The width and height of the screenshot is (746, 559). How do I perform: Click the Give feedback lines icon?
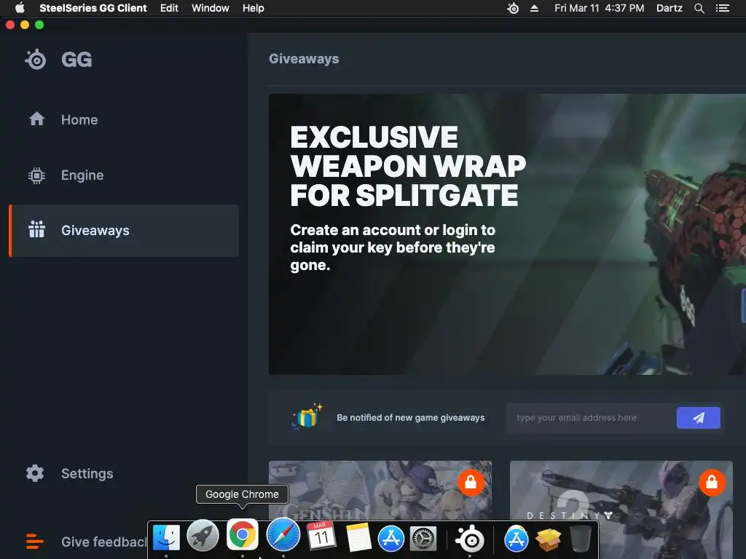(35, 542)
